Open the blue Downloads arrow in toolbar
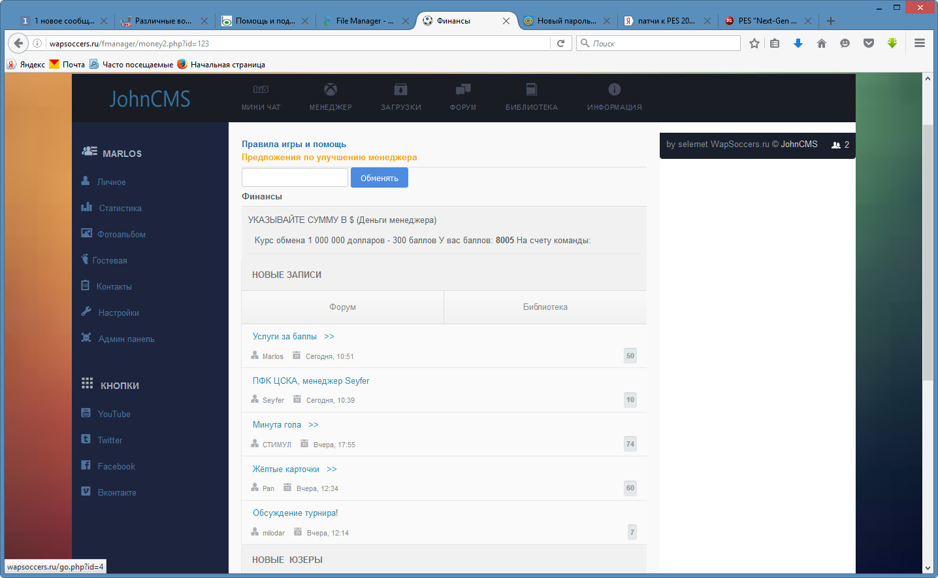 pyautogui.click(x=798, y=43)
